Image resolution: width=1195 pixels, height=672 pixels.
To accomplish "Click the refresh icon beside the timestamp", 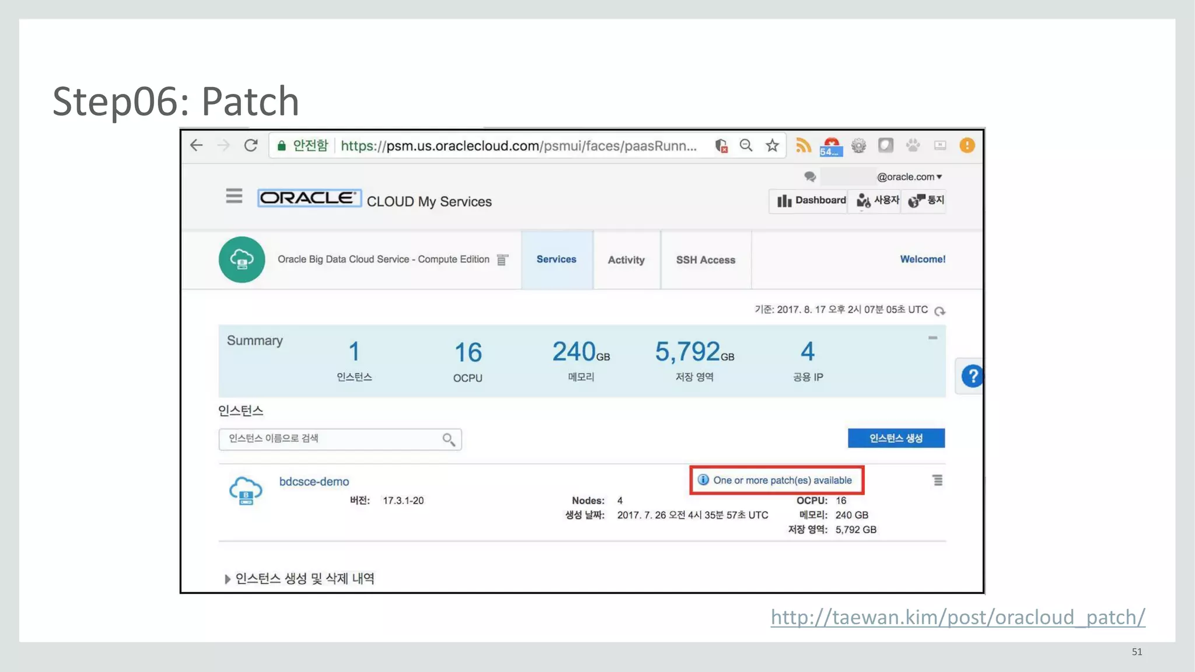I will point(939,311).
